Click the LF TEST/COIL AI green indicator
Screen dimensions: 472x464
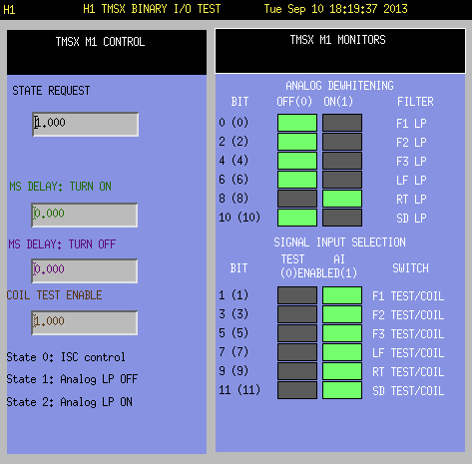pyautogui.click(x=342, y=352)
